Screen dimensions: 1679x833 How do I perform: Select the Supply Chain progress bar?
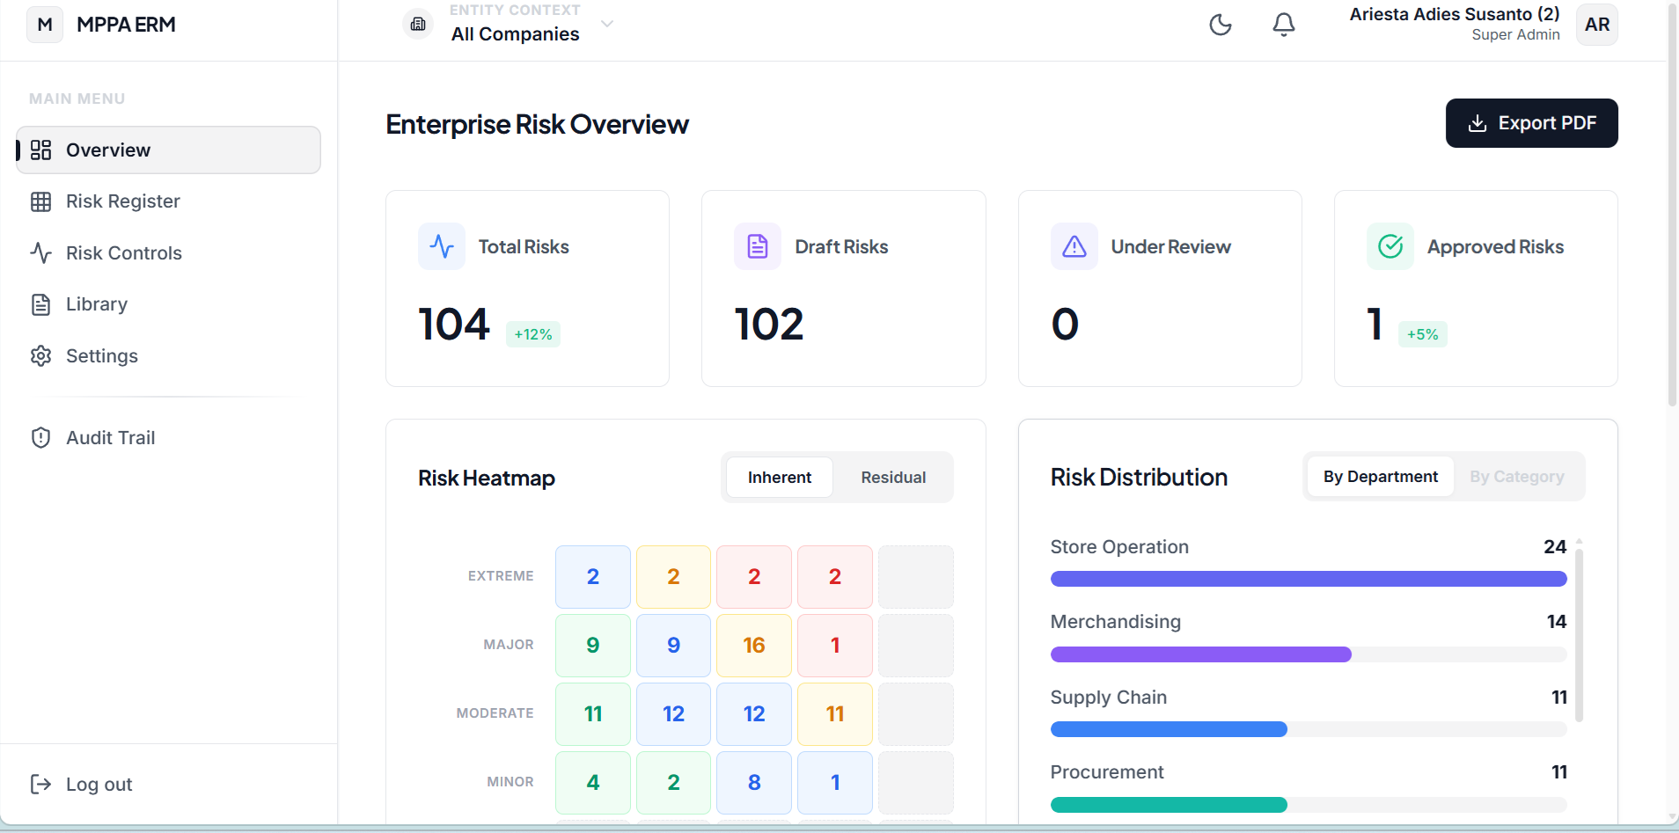pyautogui.click(x=1309, y=729)
